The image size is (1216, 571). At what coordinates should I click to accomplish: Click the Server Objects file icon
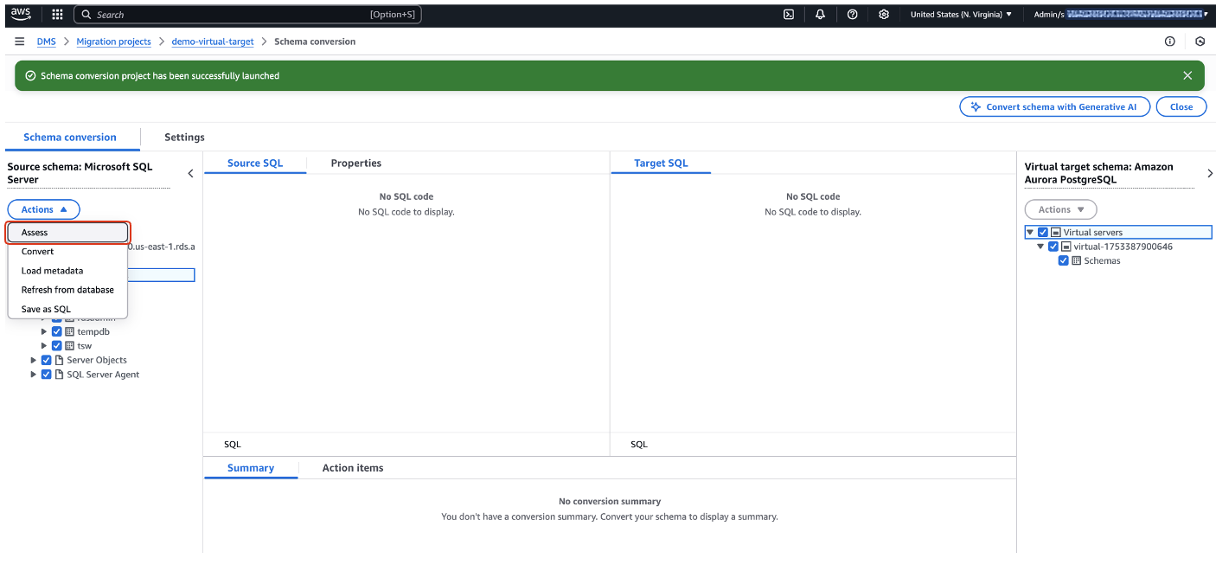[60, 360]
